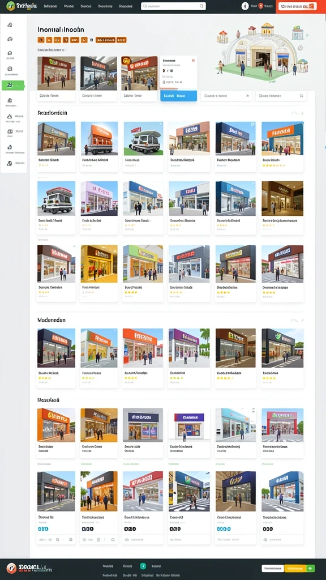Click the orange round logo in the footer

11,568
